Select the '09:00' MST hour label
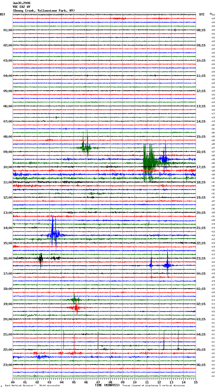The height and width of the screenshot is (389, 216). click(8, 152)
